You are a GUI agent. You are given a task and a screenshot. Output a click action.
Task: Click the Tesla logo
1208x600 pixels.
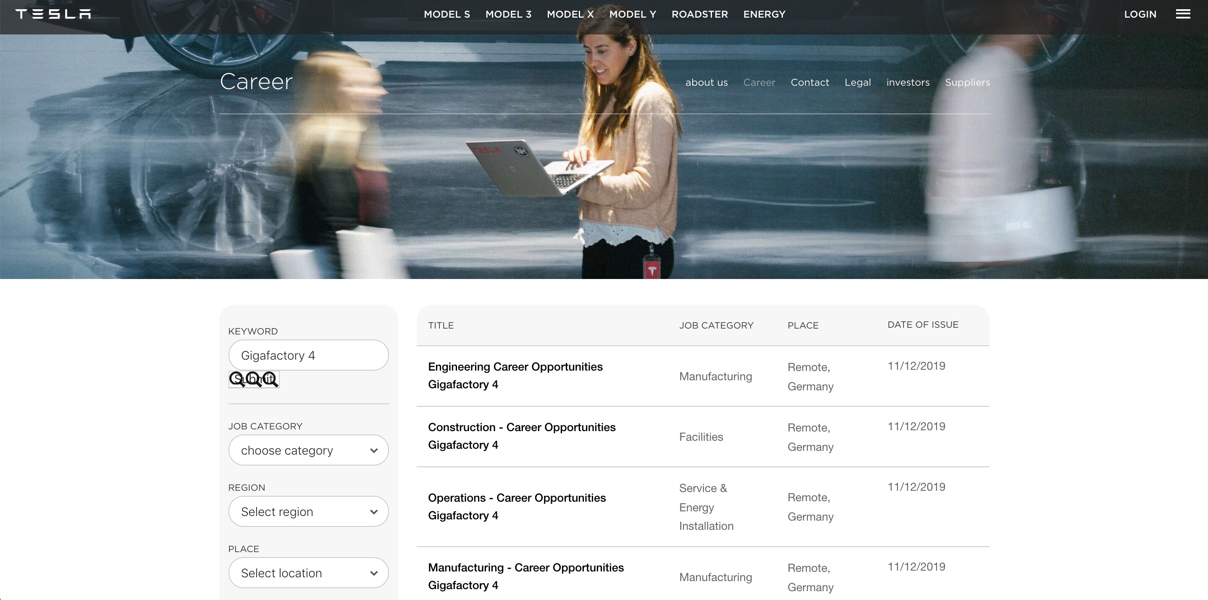click(x=53, y=14)
